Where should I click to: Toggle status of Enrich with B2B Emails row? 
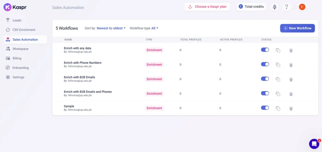coord(265,79)
